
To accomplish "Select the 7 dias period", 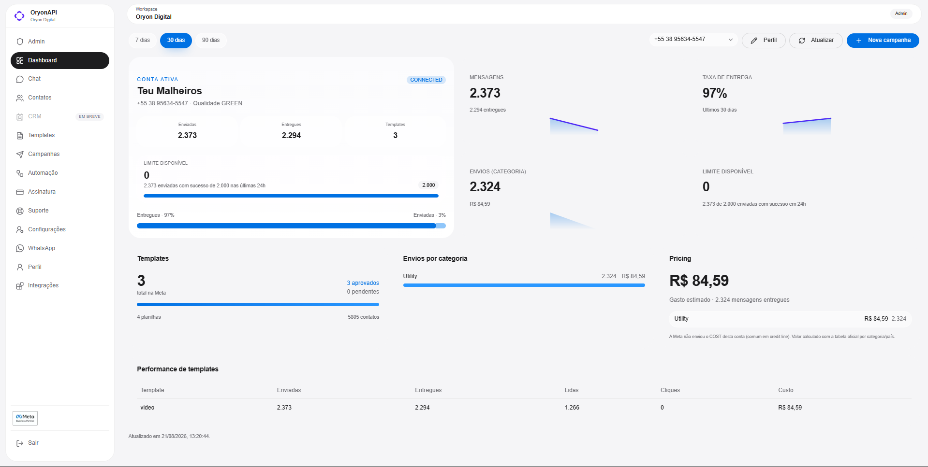I will (143, 40).
